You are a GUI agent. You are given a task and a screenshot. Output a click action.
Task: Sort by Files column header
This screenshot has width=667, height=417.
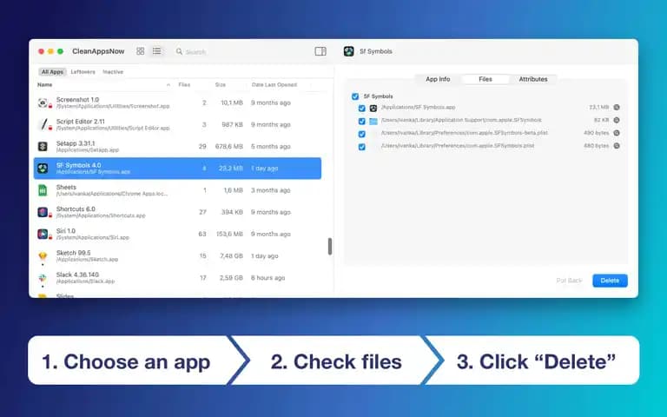[184, 84]
